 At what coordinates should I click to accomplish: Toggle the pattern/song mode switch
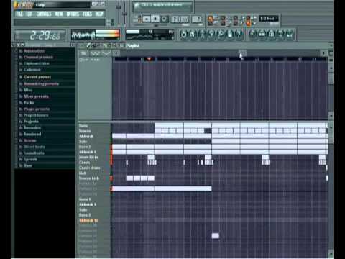(x=139, y=19)
